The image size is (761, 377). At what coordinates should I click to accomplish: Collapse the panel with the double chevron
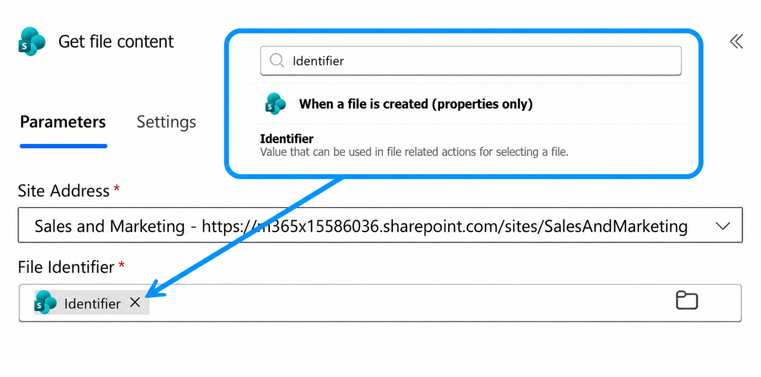(736, 41)
